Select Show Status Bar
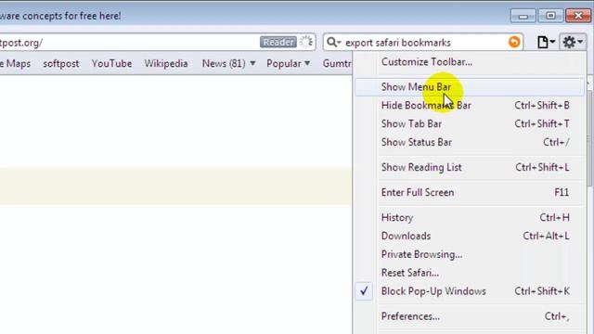Screen dimensions: 594x334 point(470,142)
